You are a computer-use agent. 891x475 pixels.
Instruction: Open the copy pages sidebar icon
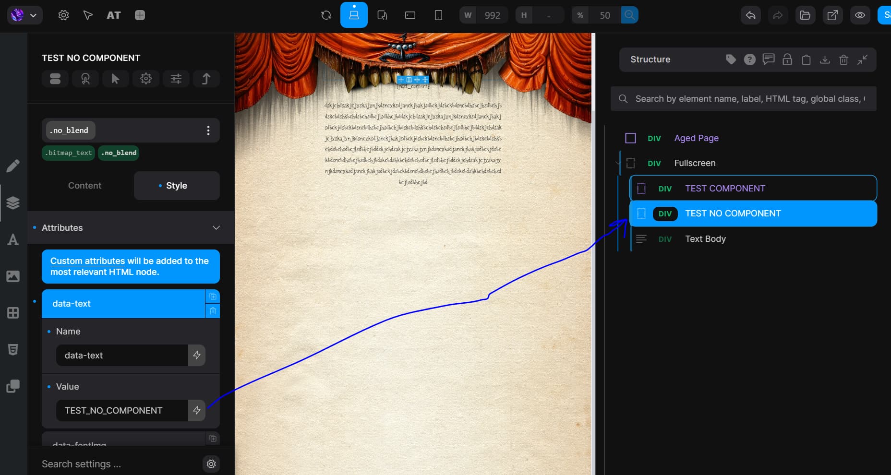13,386
